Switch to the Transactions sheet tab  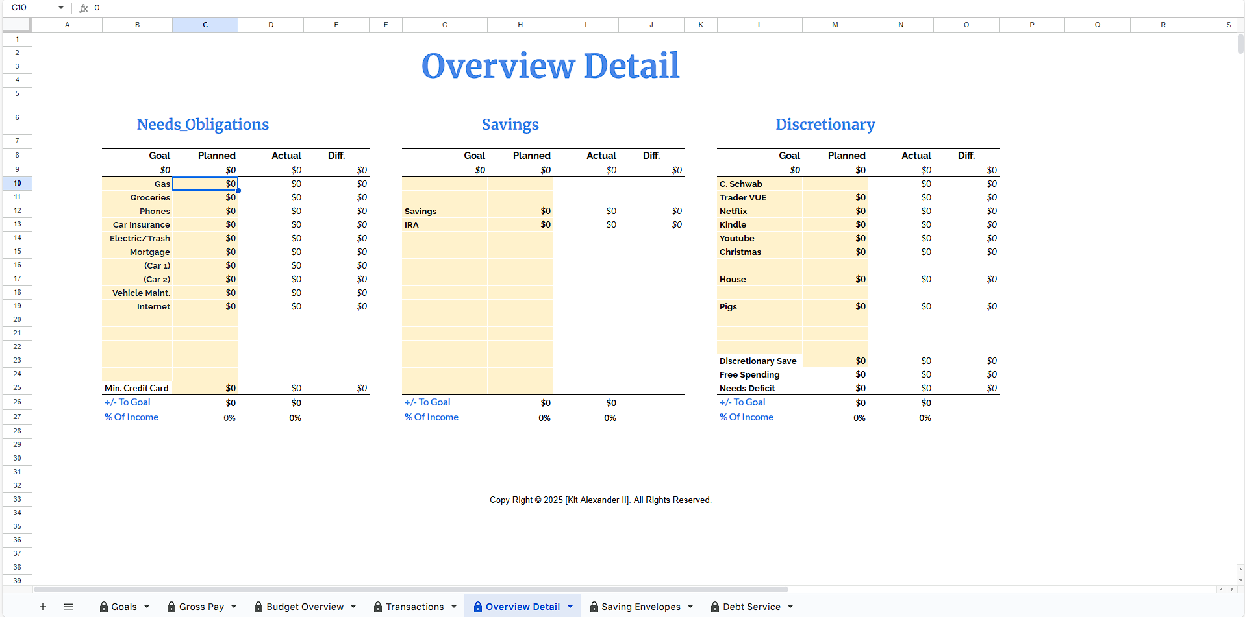pos(414,607)
